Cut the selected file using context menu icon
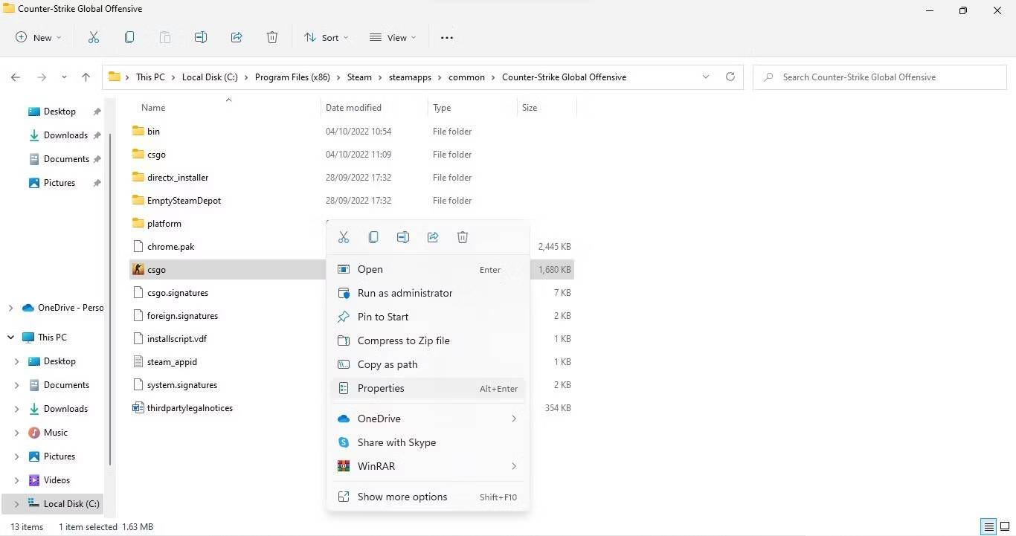The image size is (1016, 536). click(x=344, y=236)
